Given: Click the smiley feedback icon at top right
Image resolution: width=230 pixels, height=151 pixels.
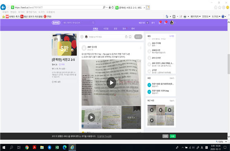Looking at the screenshot, I should [228, 7].
